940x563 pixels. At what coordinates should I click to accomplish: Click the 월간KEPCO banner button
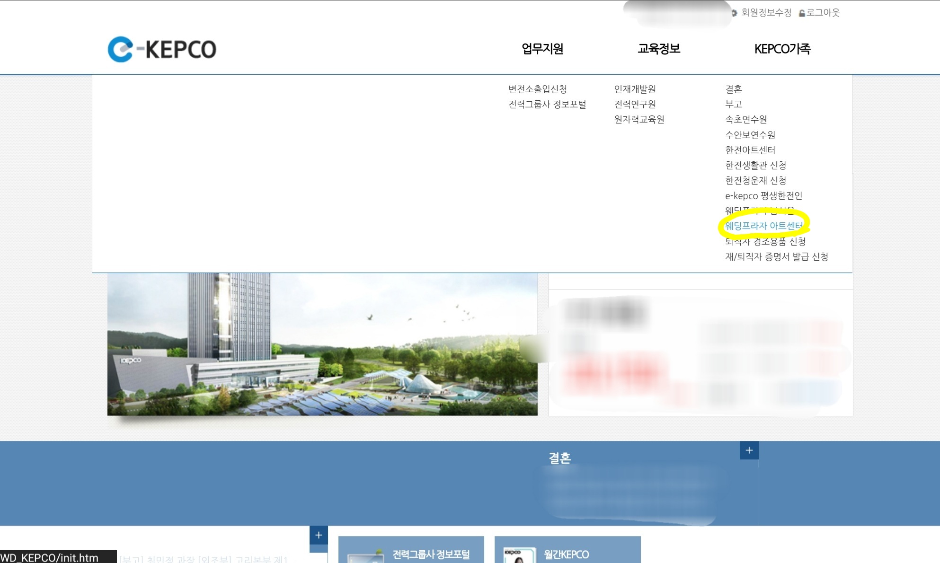click(x=568, y=550)
